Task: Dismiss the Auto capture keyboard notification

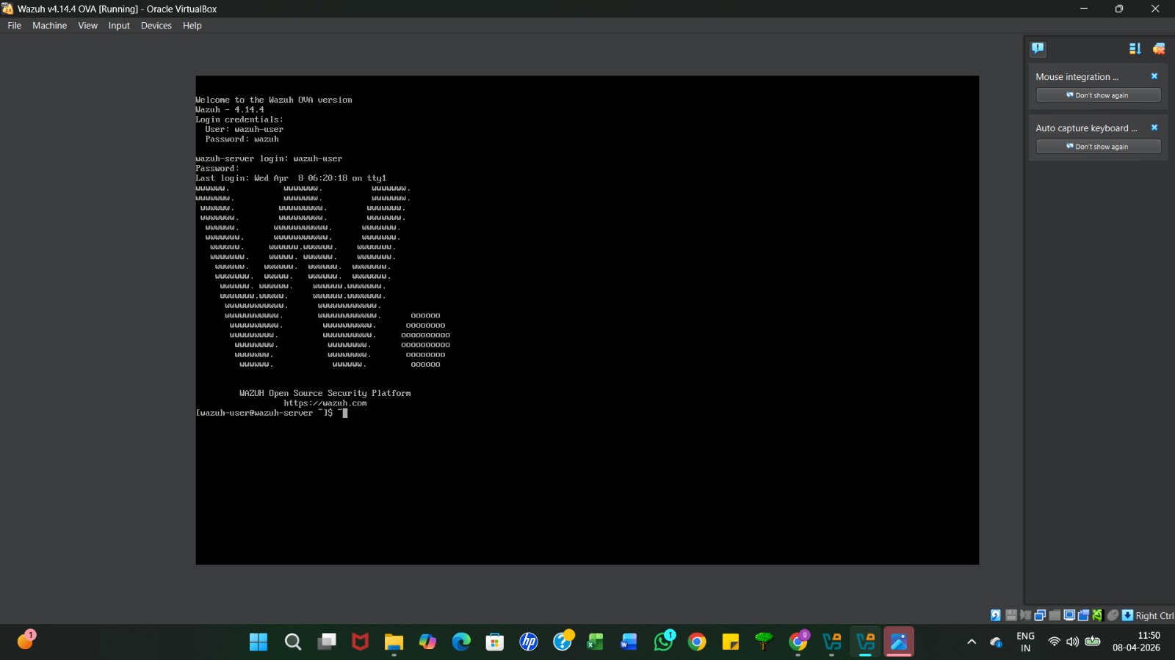Action: 1154,128
